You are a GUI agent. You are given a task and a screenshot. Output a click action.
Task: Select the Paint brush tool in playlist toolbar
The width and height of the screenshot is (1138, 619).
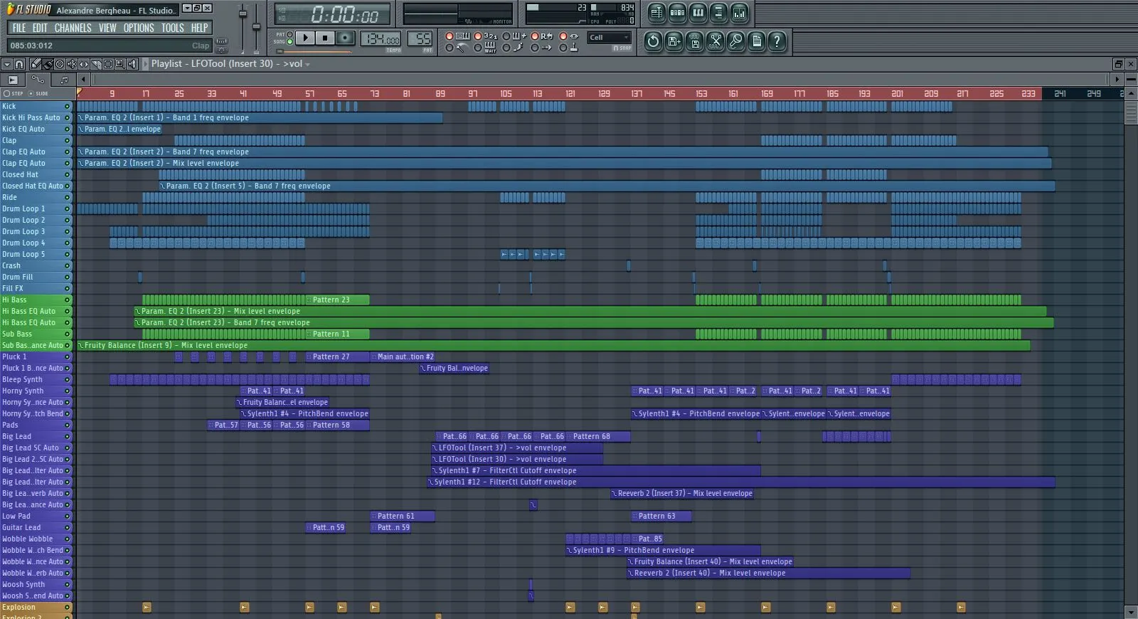pyautogui.click(x=48, y=64)
